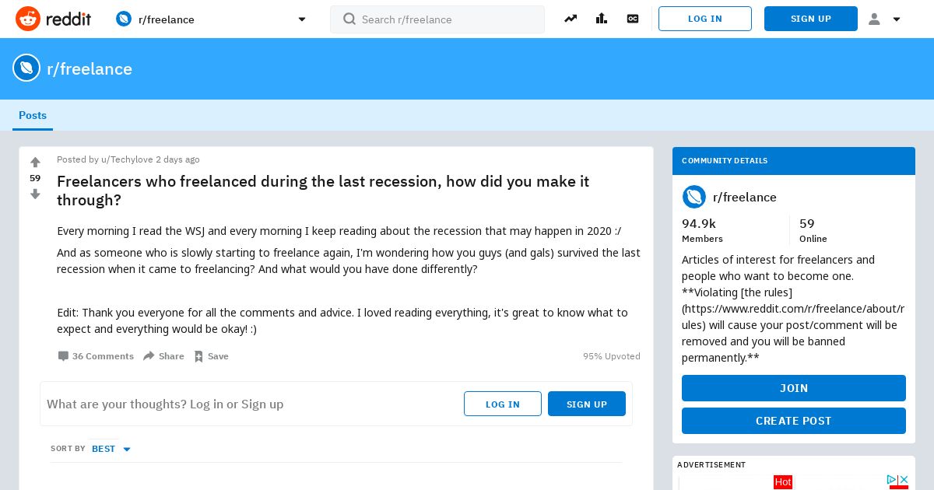The height and width of the screenshot is (490, 934).
Task: Open the Popular trending arrow icon
Action: click(571, 19)
